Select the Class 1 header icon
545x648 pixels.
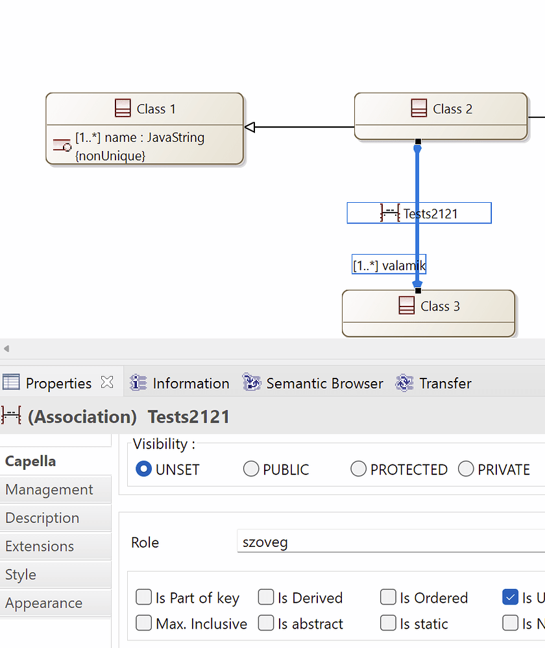click(x=123, y=108)
